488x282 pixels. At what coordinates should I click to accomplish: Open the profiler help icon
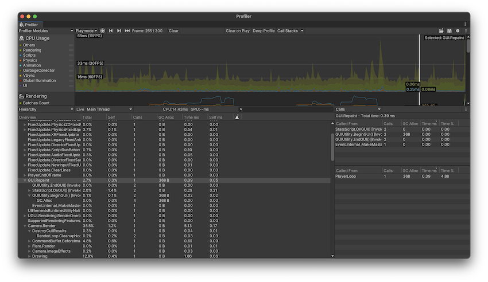[458, 31]
